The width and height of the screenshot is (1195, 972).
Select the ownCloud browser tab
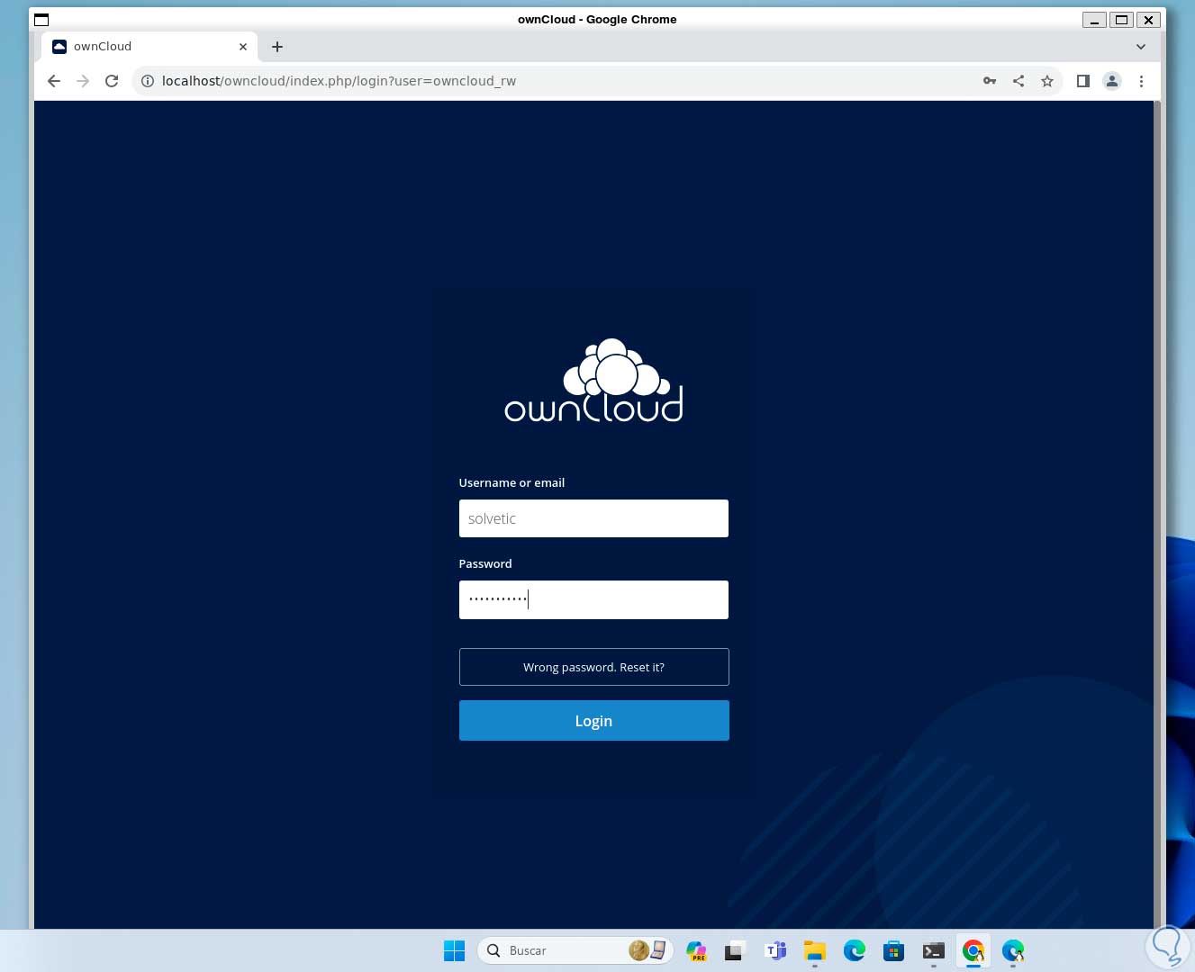click(x=149, y=47)
